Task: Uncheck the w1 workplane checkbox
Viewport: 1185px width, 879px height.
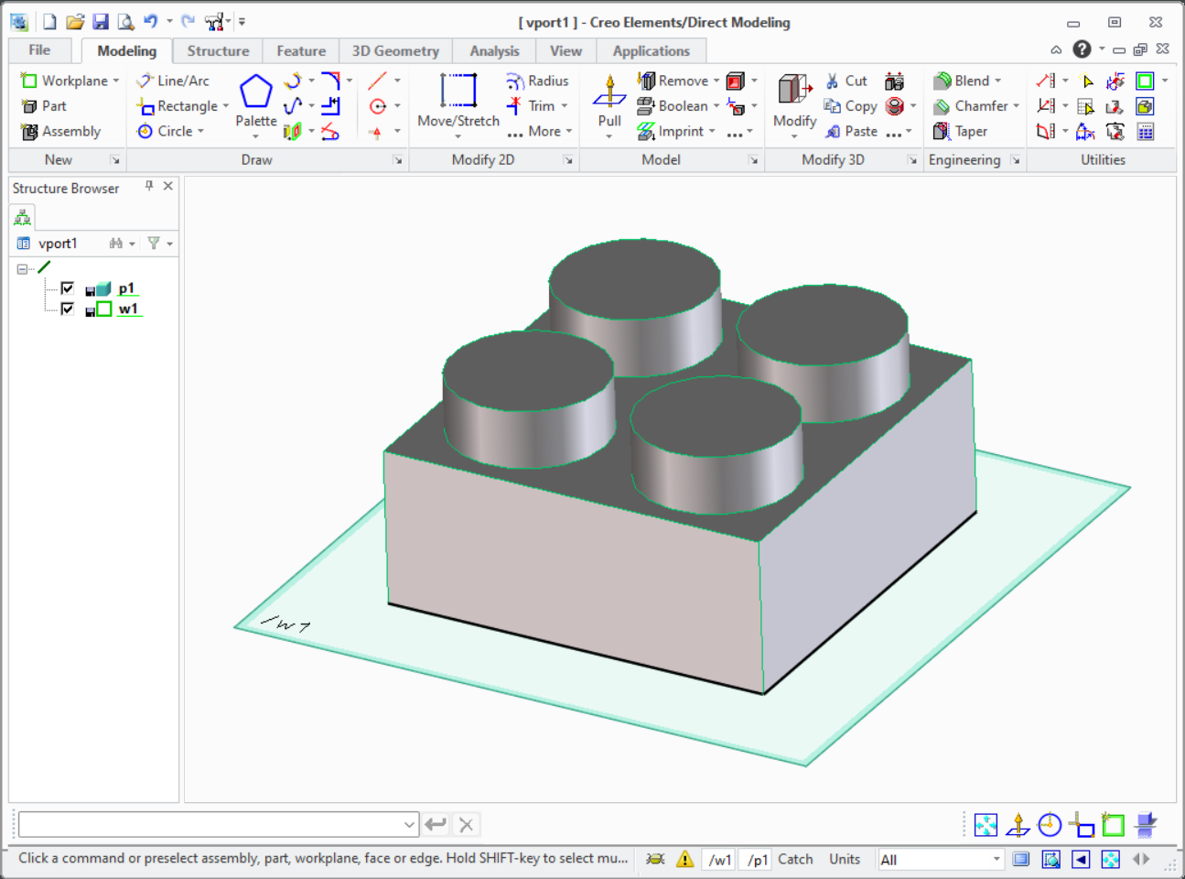Action: [x=67, y=309]
